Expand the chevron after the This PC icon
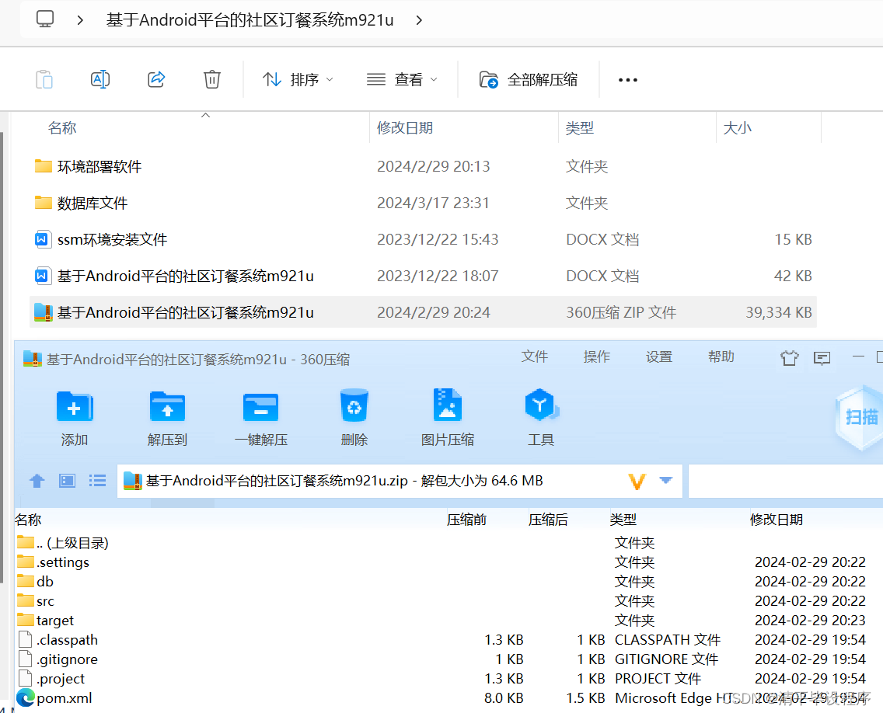 coord(80,20)
